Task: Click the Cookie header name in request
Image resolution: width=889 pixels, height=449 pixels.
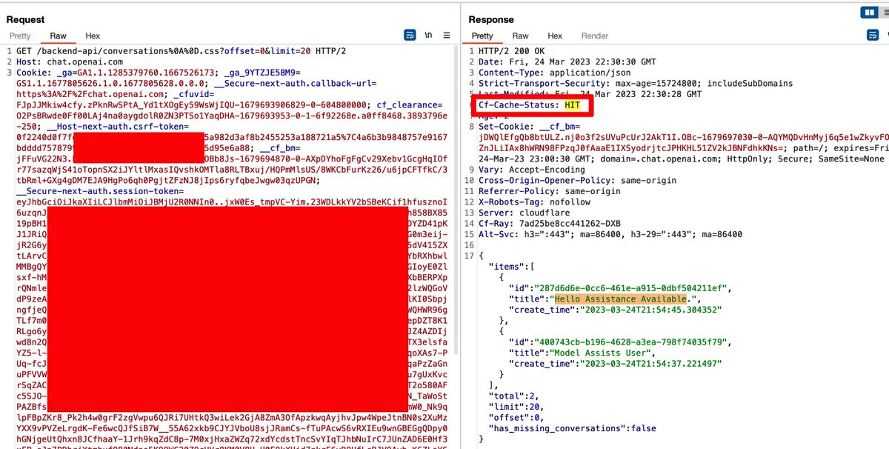Action: [32, 73]
